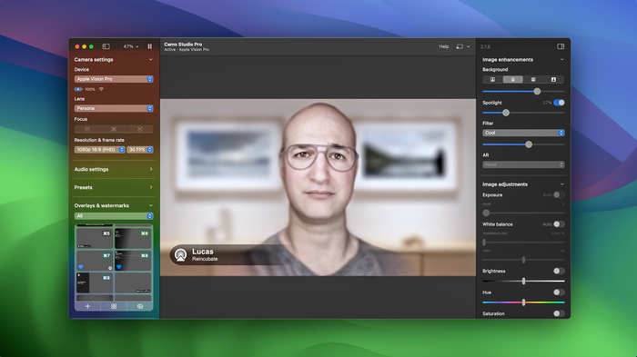Click the blue heart on overlay ⌘8
637x357 pixels.
[118, 267]
